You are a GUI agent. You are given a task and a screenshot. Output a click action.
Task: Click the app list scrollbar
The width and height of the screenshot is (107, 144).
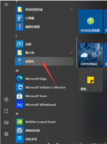(x=77, y=52)
